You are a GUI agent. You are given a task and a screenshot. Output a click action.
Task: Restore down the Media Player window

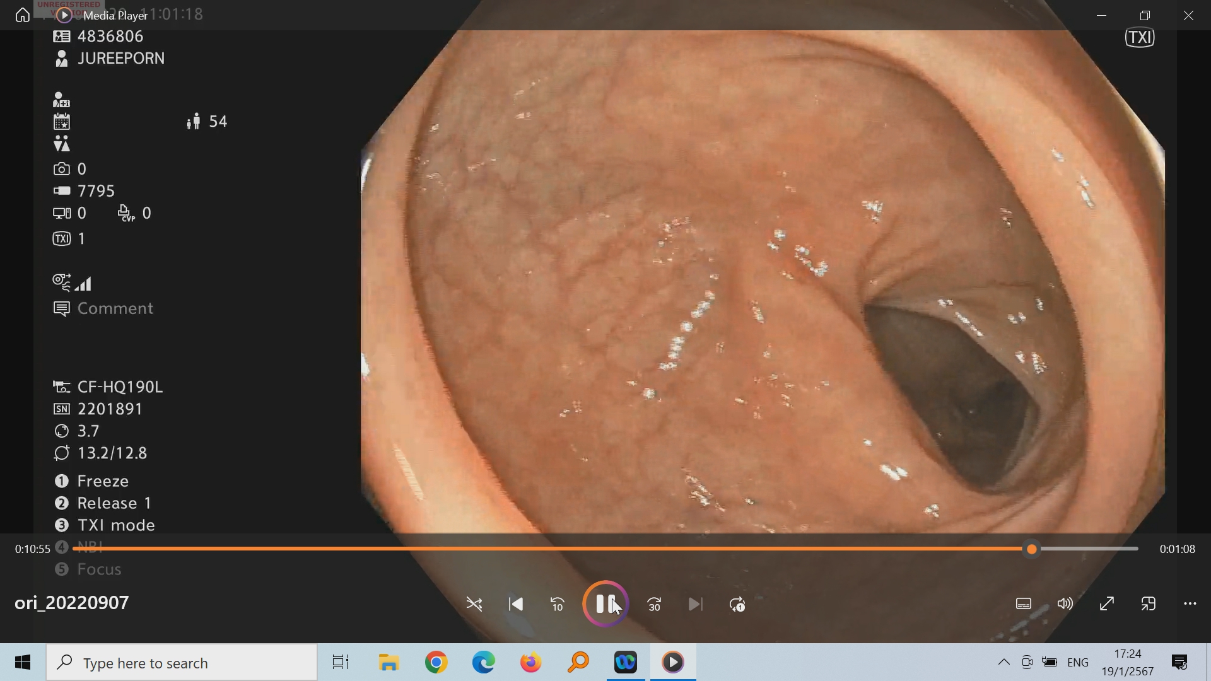(1145, 15)
